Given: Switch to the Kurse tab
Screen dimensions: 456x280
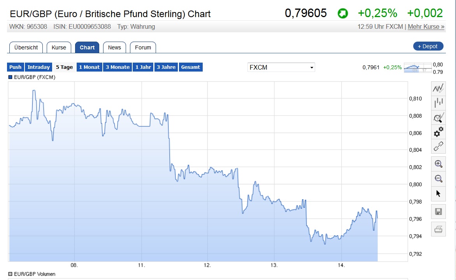Looking at the screenshot, I should pyautogui.click(x=59, y=47).
